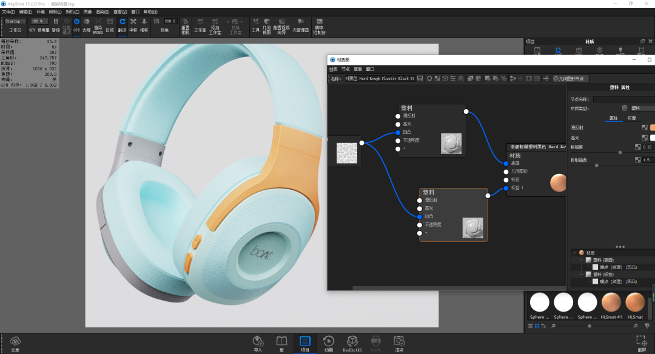Collapse the 塑料 (标签) tree node
Screen dimensions: 655x354
pos(581,274)
